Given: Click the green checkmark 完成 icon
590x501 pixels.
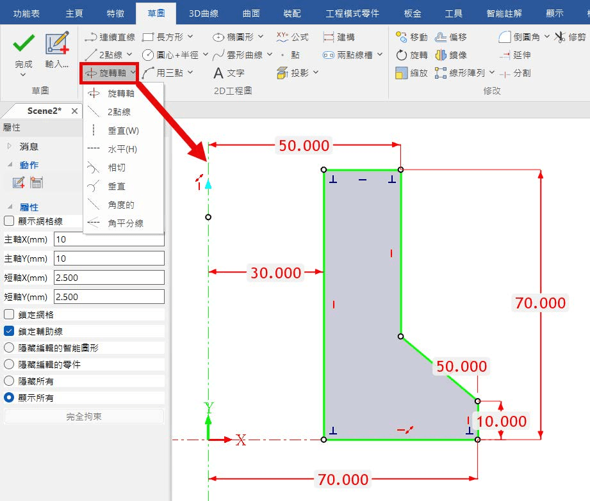Looking at the screenshot, I should point(24,44).
